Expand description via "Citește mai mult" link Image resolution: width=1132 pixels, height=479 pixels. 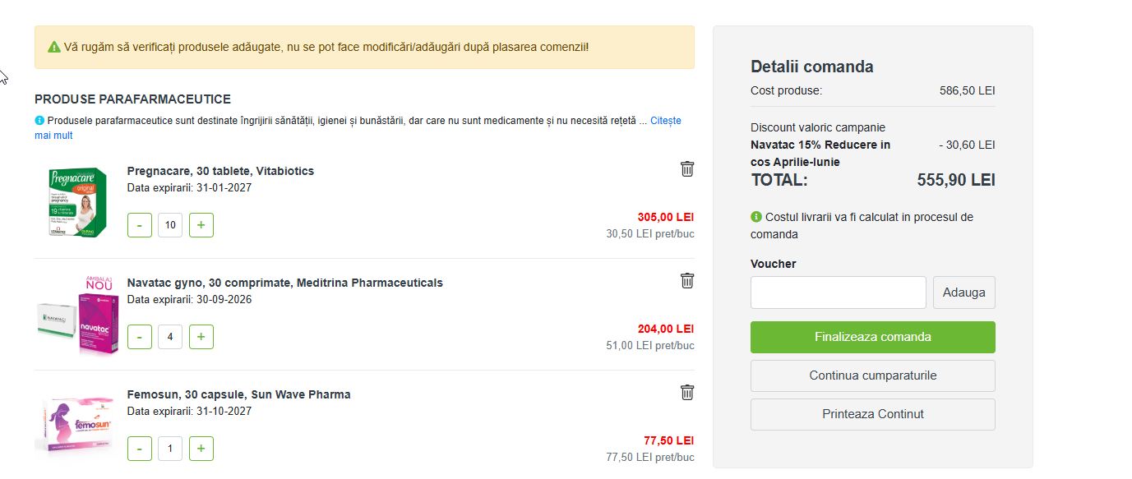click(x=665, y=121)
